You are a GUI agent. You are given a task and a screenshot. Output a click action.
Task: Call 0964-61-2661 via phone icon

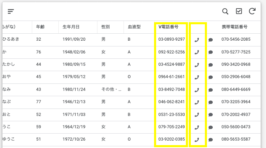[197, 77]
